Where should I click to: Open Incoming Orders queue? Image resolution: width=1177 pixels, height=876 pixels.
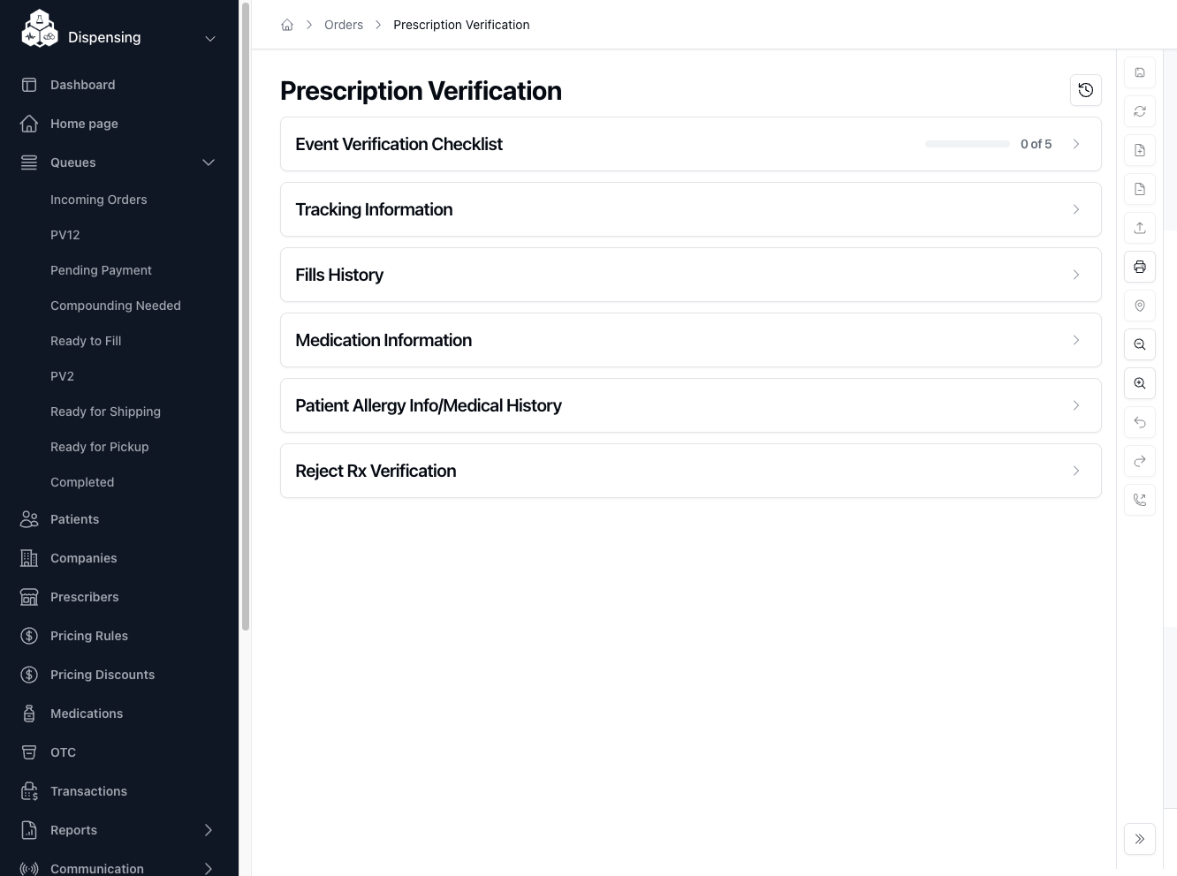tap(99, 200)
